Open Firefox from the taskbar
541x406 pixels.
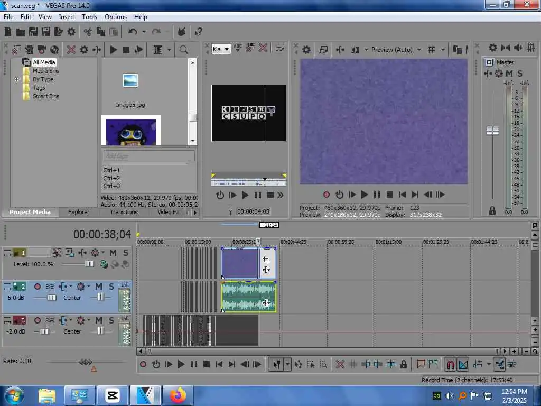pos(178,395)
